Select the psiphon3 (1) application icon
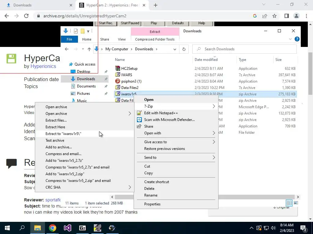This screenshot has height=234, width=313. [118, 81]
